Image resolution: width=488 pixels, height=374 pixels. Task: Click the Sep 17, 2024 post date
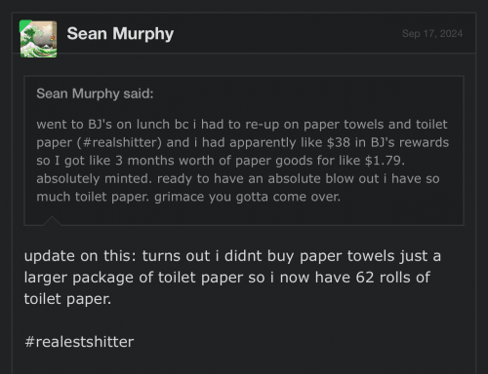(432, 33)
